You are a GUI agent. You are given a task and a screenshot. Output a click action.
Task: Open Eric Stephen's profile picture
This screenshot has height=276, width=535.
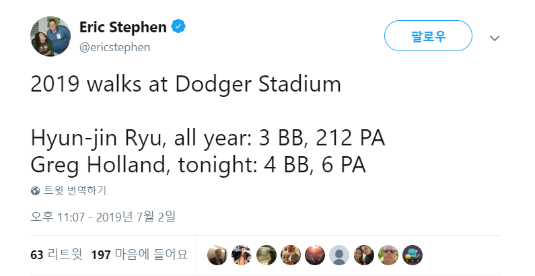[x=50, y=36]
